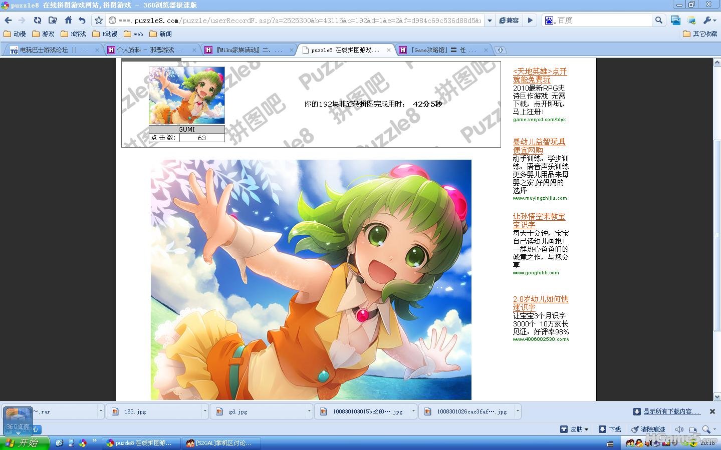
Task: Click the play arrow button next to 兼容
Action: (x=530, y=21)
